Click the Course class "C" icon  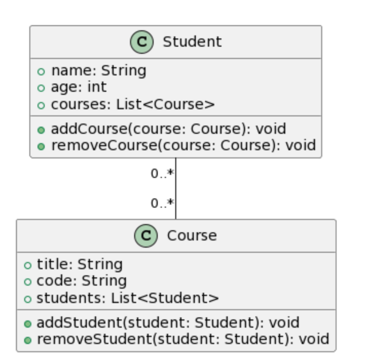point(145,236)
